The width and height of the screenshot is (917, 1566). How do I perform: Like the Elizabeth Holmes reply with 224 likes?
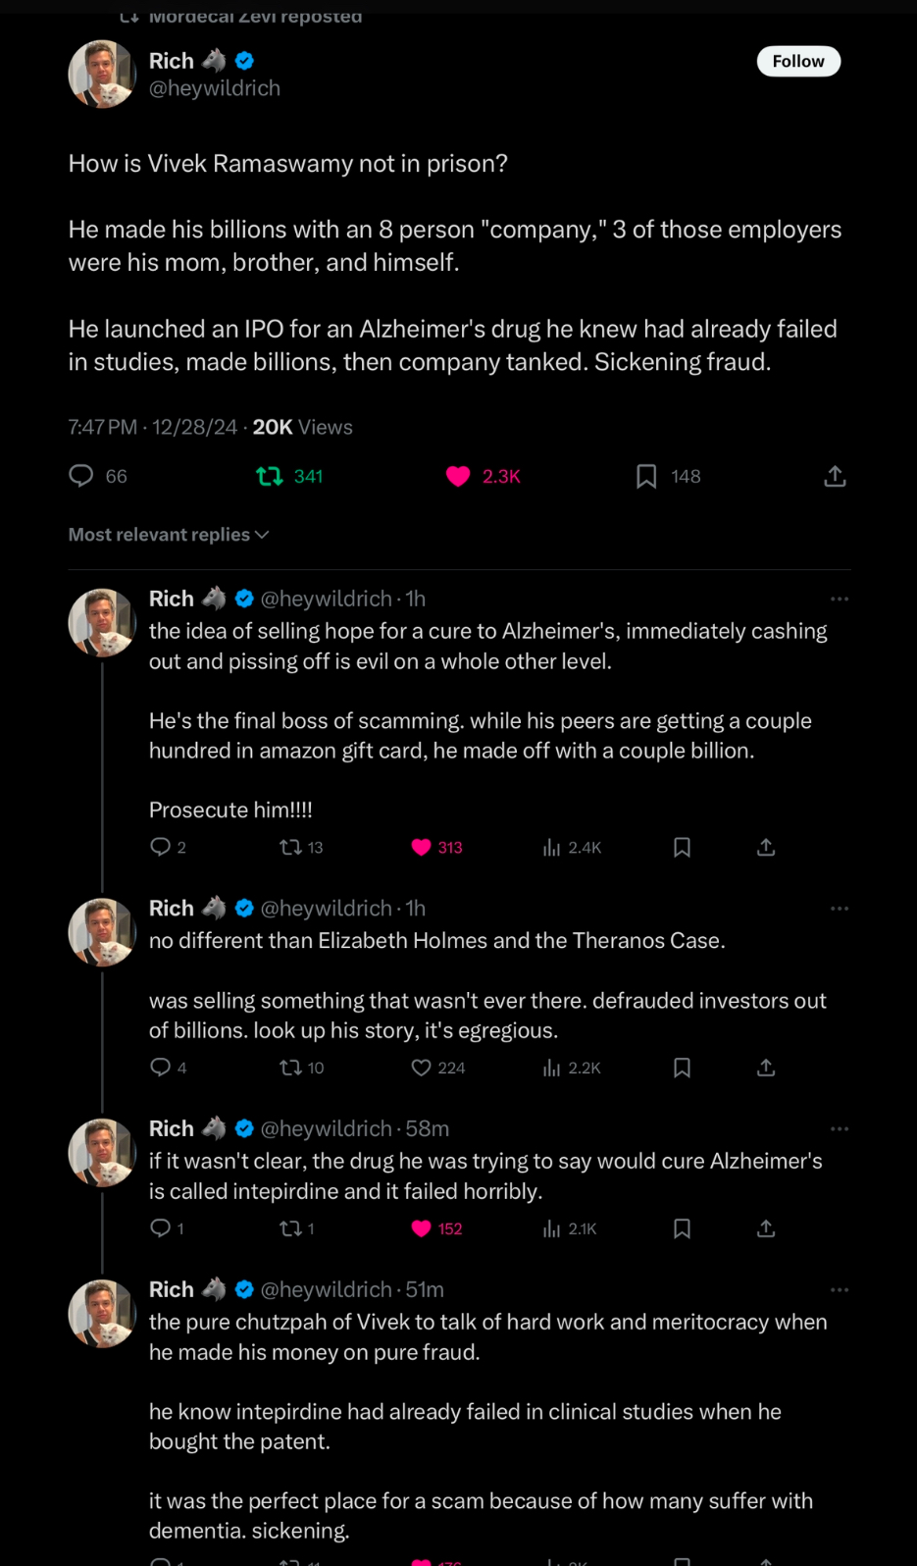422,1068
